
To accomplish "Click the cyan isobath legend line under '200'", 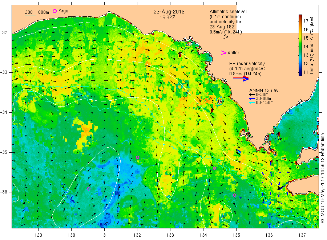I will [30, 15].
